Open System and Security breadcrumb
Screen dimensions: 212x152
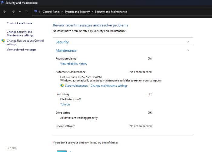coord(77,12)
